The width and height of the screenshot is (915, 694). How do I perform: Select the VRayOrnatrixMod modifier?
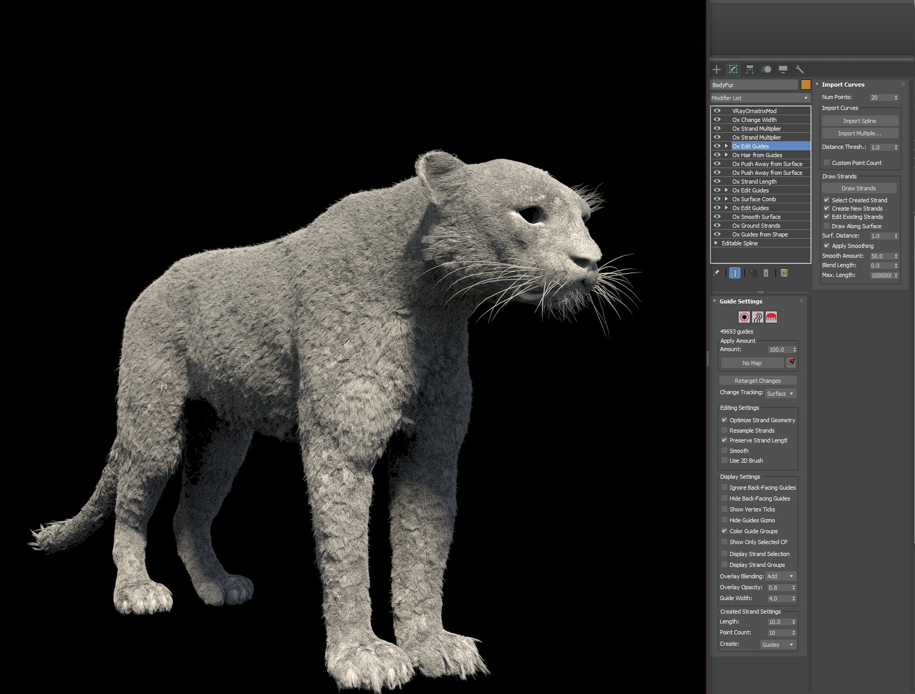(754, 111)
